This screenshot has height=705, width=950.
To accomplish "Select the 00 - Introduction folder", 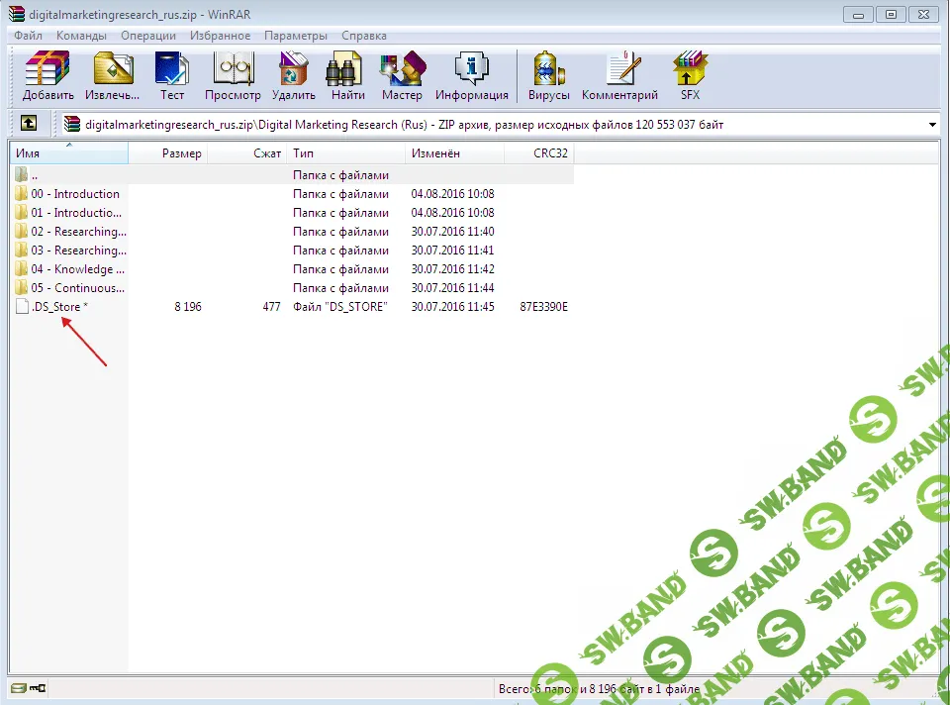I will (x=74, y=194).
